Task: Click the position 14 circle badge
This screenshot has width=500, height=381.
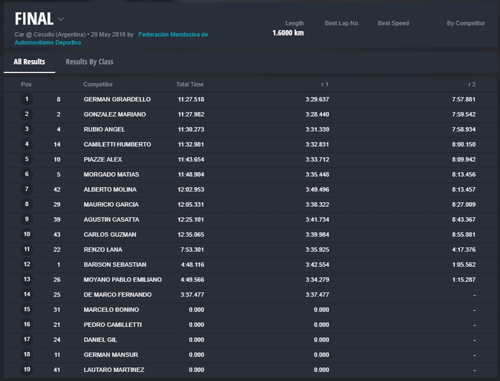Action: pos(27,294)
